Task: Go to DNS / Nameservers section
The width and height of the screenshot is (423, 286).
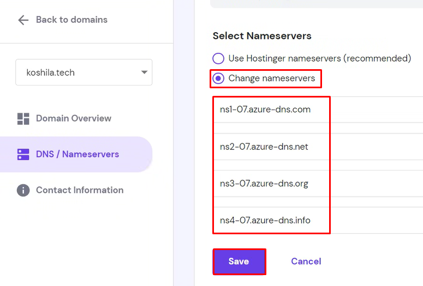Action: (76, 154)
